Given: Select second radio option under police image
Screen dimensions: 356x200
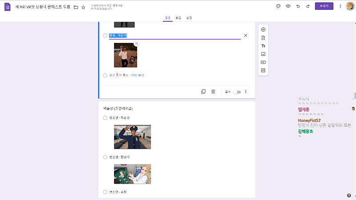Looking at the screenshot, I should 105,157.
